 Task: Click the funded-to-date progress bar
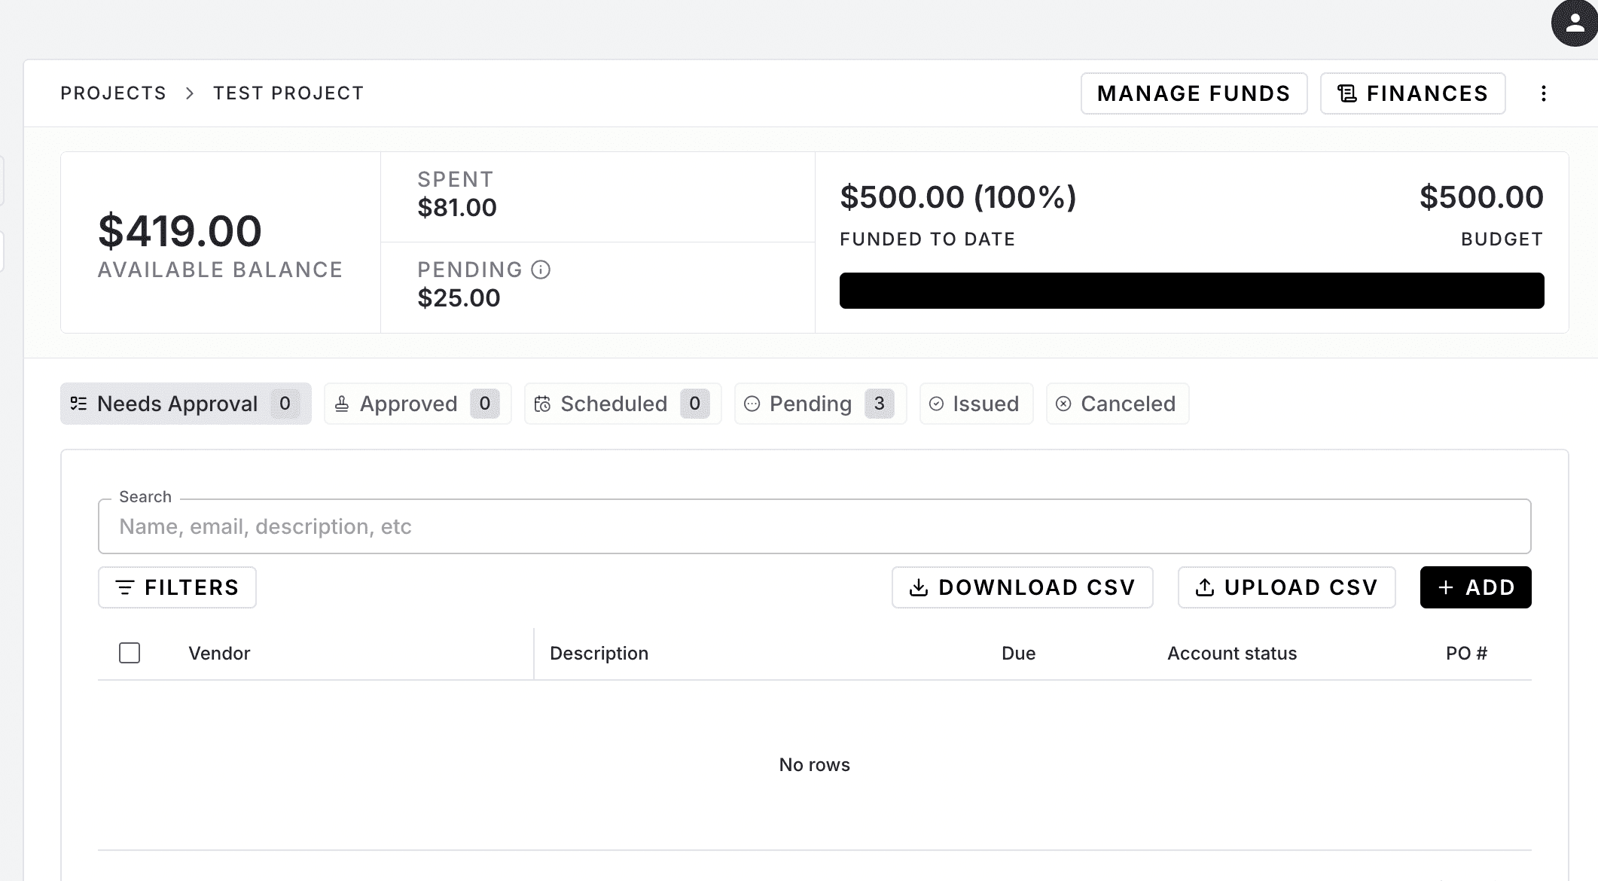pyautogui.click(x=1192, y=291)
